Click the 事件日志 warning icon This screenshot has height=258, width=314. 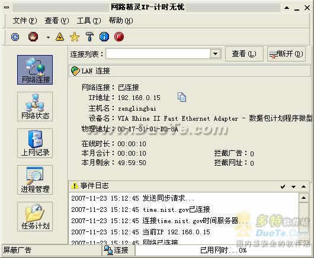click(x=75, y=186)
